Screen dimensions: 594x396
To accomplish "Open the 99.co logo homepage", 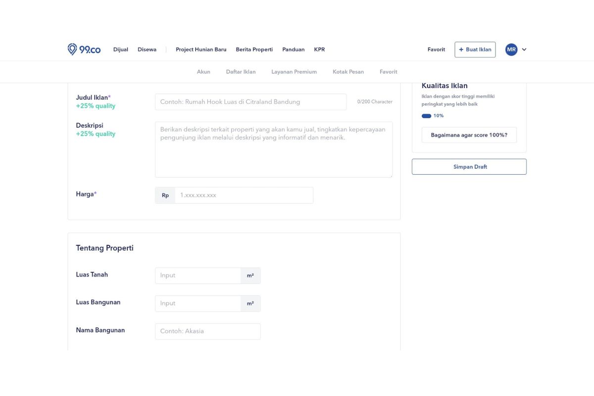I will click(84, 49).
